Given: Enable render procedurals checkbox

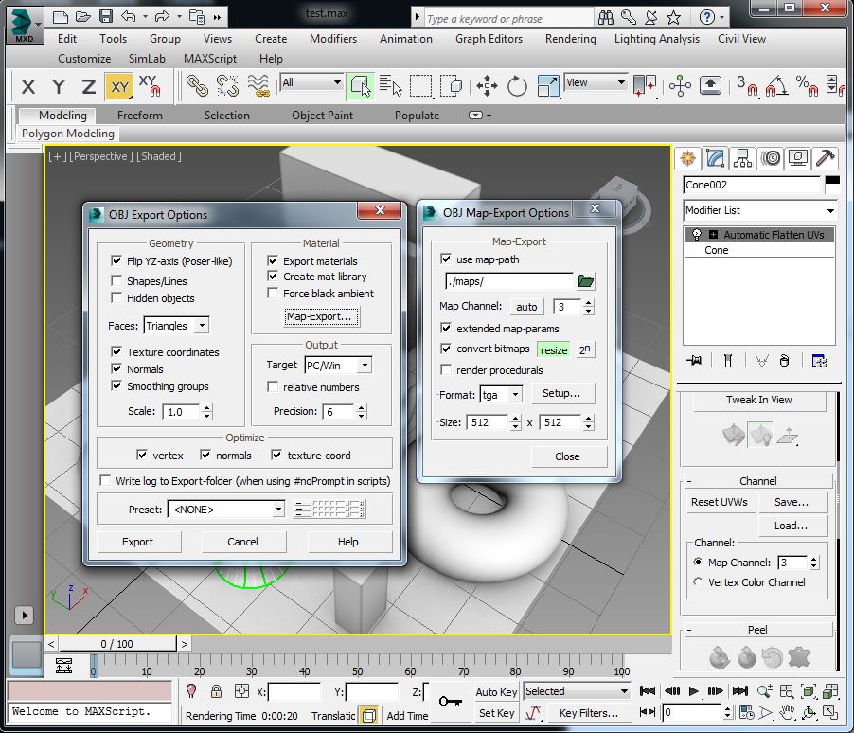Looking at the screenshot, I should point(446,369).
